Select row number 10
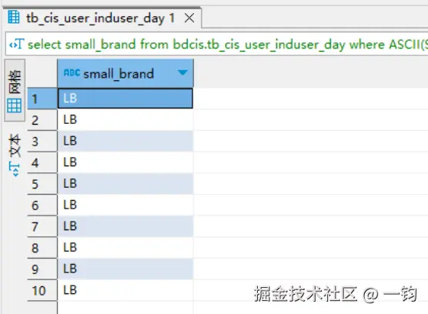The width and height of the screenshot is (428, 314). pyautogui.click(x=42, y=290)
